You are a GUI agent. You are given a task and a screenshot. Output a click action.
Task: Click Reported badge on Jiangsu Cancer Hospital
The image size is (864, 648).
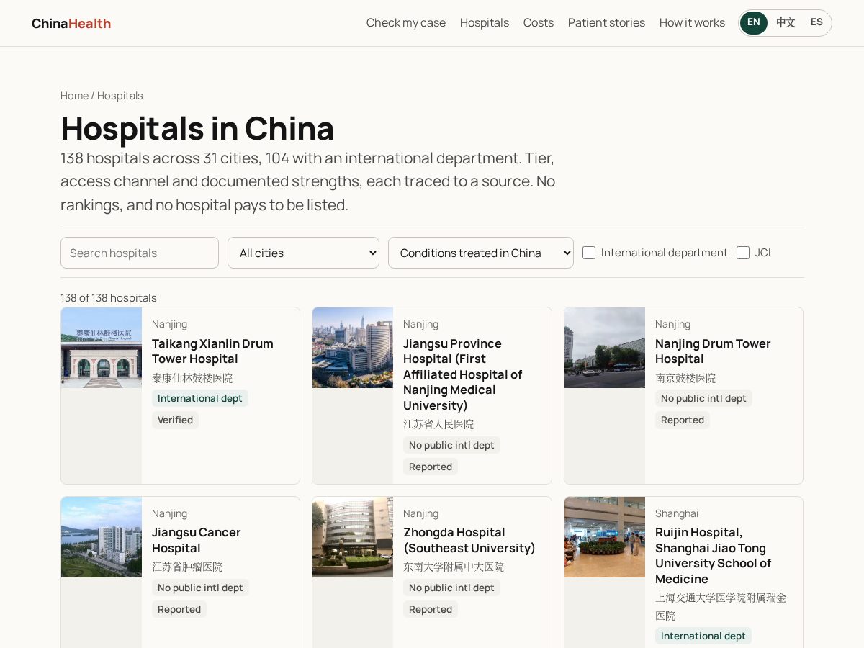179,609
